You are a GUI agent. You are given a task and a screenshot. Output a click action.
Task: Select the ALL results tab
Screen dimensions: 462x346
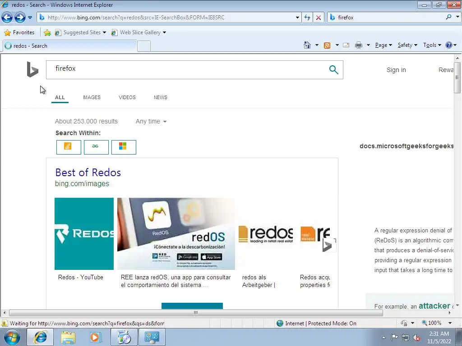(60, 97)
